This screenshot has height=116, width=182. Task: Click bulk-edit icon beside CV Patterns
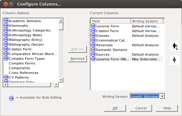click(x=6, y=77)
